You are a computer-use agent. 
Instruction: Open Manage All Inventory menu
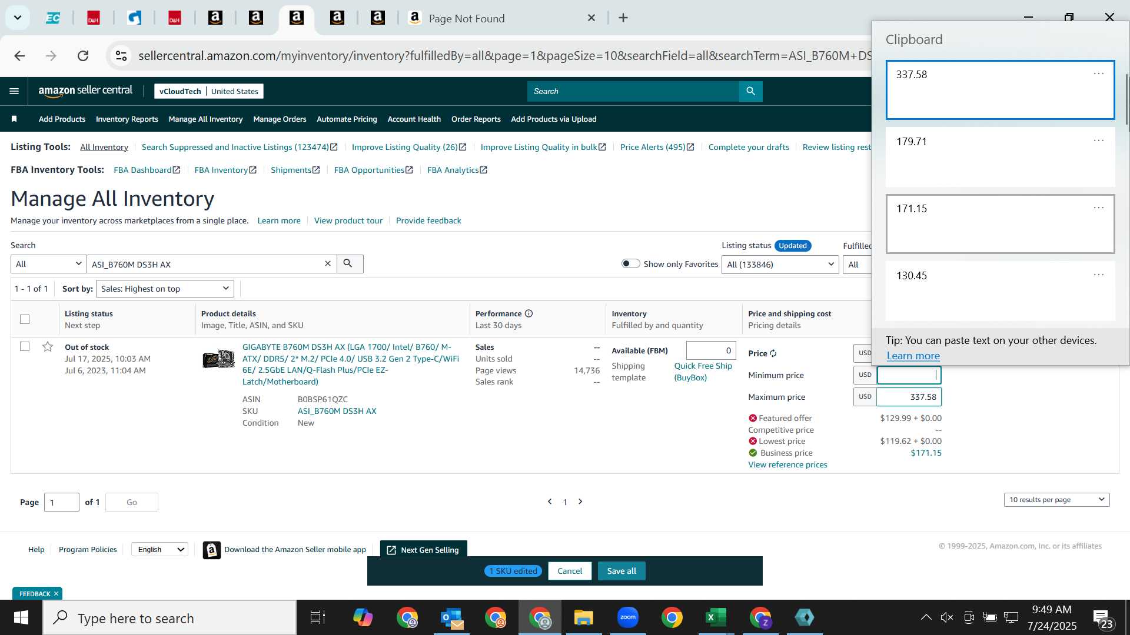(205, 119)
